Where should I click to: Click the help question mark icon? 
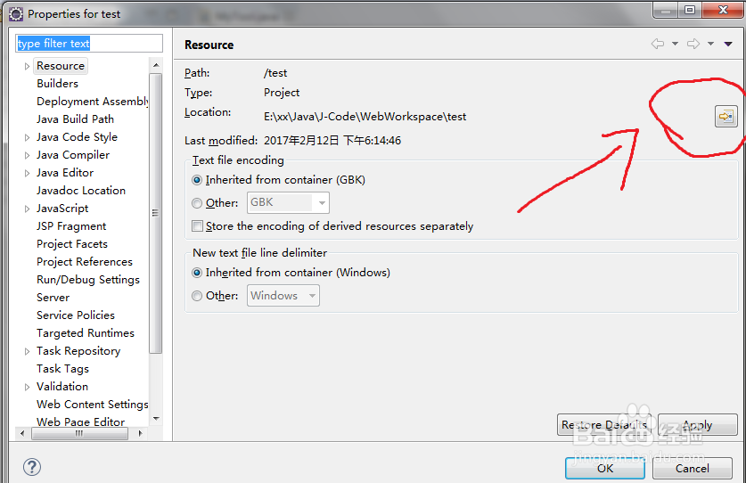31,467
